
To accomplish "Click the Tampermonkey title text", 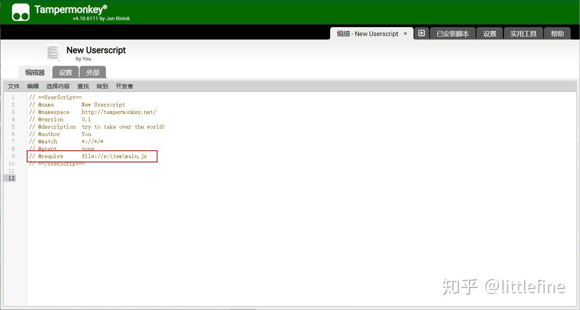I will pyautogui.click(x=71, y=9).
